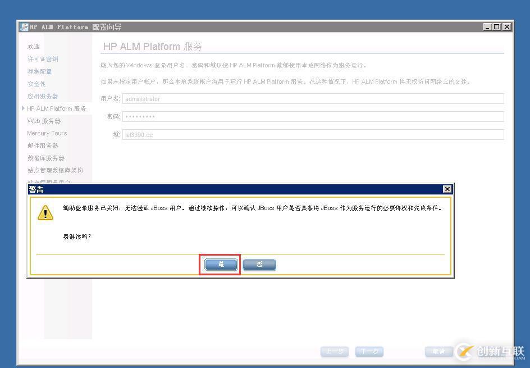Expand the HP ALM Platform 服务 arrow

[x=22, y=108]
